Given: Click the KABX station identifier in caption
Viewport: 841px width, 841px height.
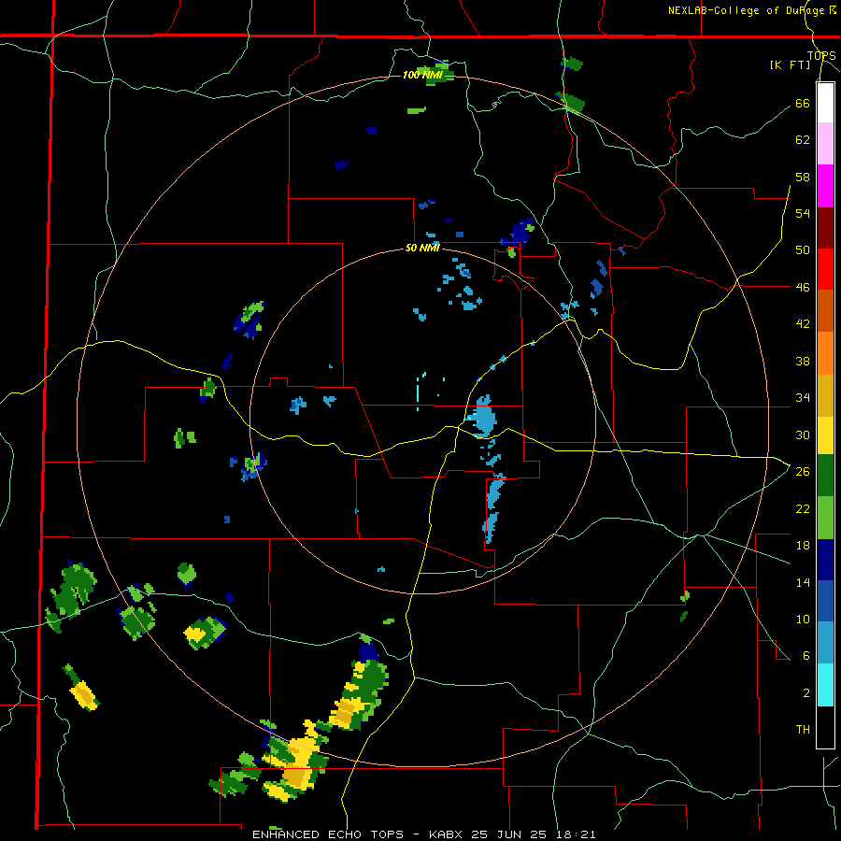Looking at the screenshot, I should click(448, 834).
